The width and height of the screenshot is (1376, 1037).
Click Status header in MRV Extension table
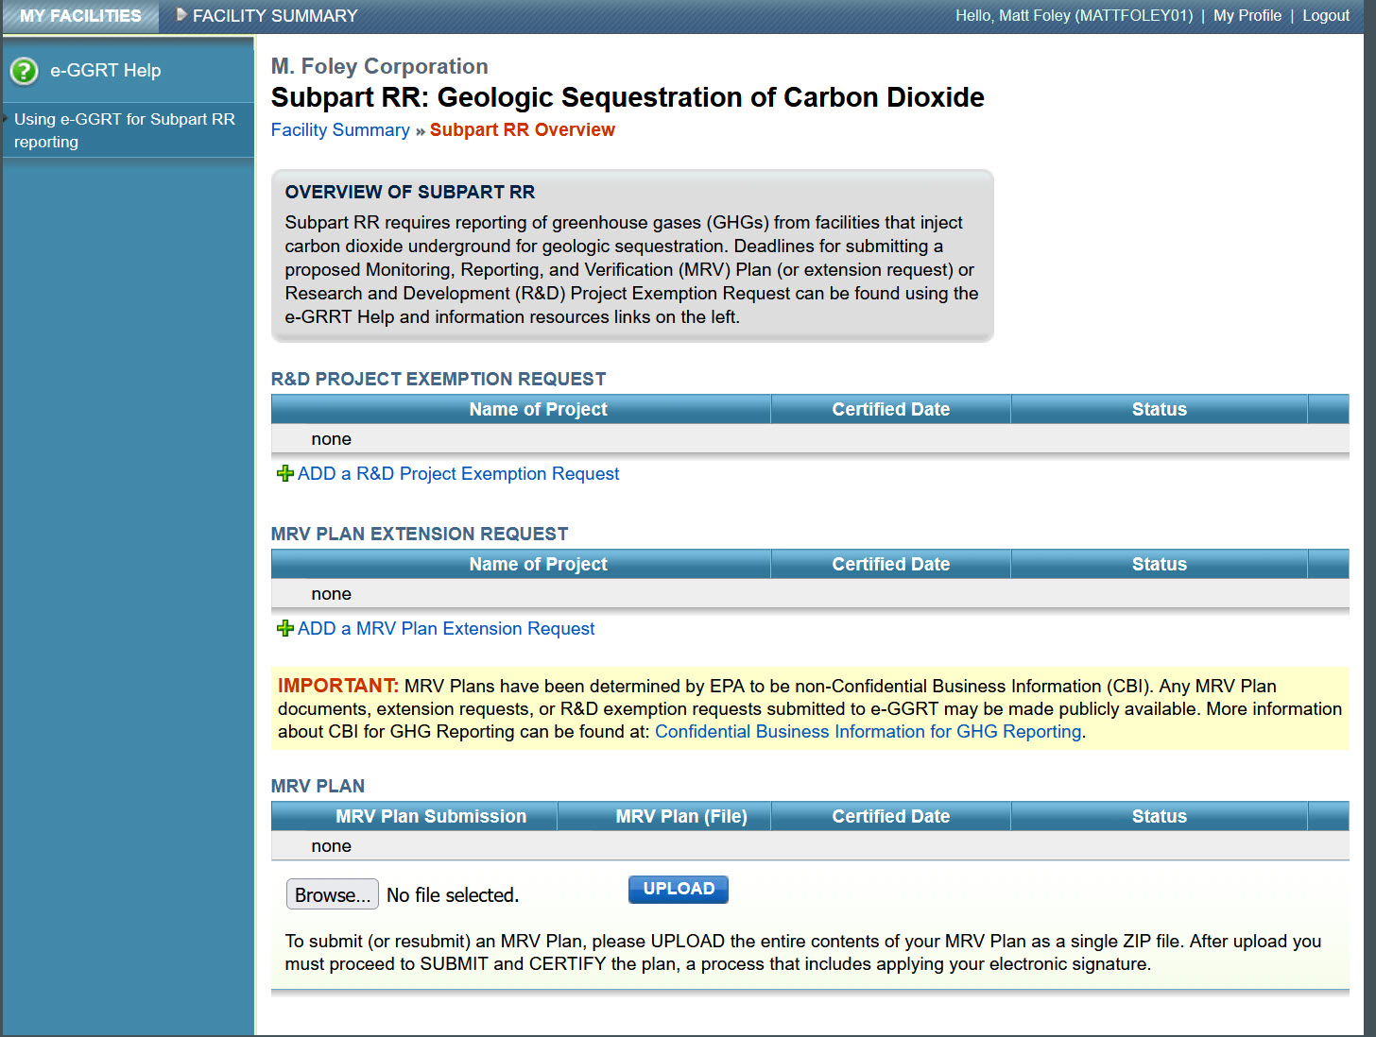click(x=1160, y=564)
